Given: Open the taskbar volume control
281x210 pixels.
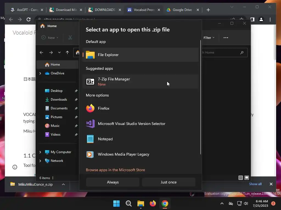Looking at the screenshot, I should pos(246,203).
